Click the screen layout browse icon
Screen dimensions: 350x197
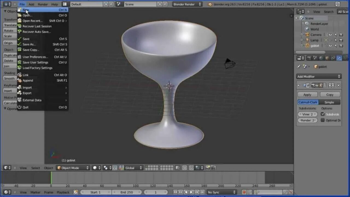[65, 4]
